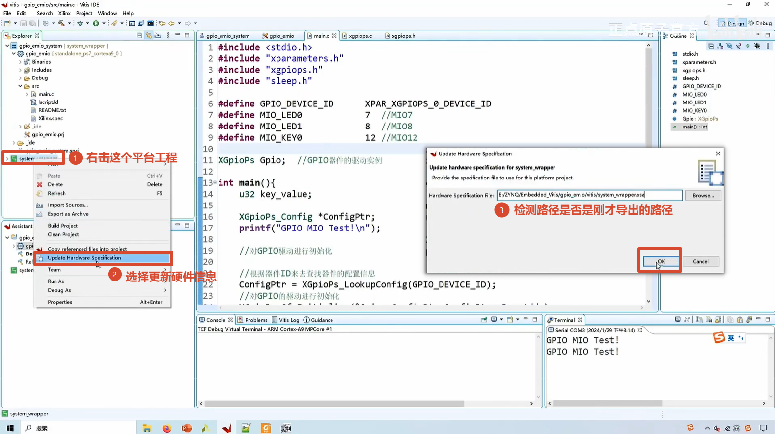
Task: Click Open Console icon in Console panel
Action: click(510, 320)
